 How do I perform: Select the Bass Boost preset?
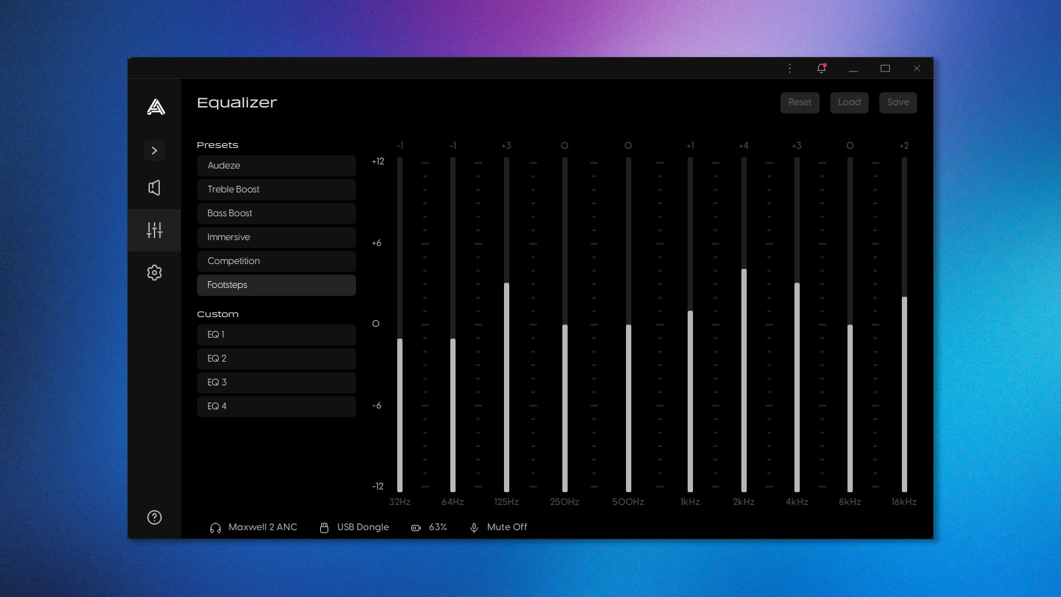pos(277,214)
